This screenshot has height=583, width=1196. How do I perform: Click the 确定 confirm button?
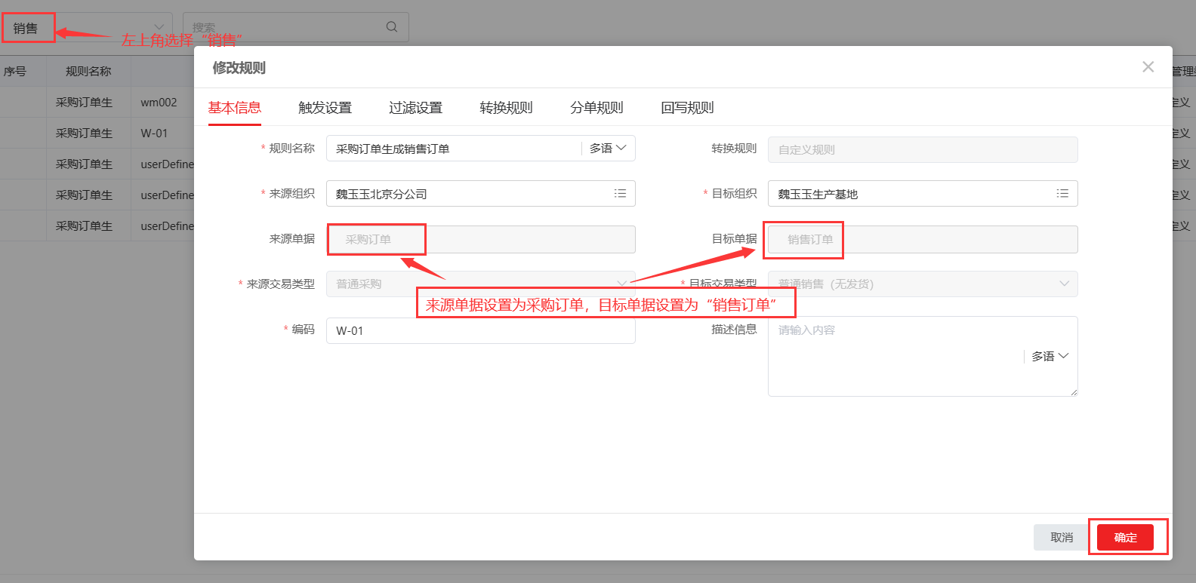click(x=1124, y=537)
